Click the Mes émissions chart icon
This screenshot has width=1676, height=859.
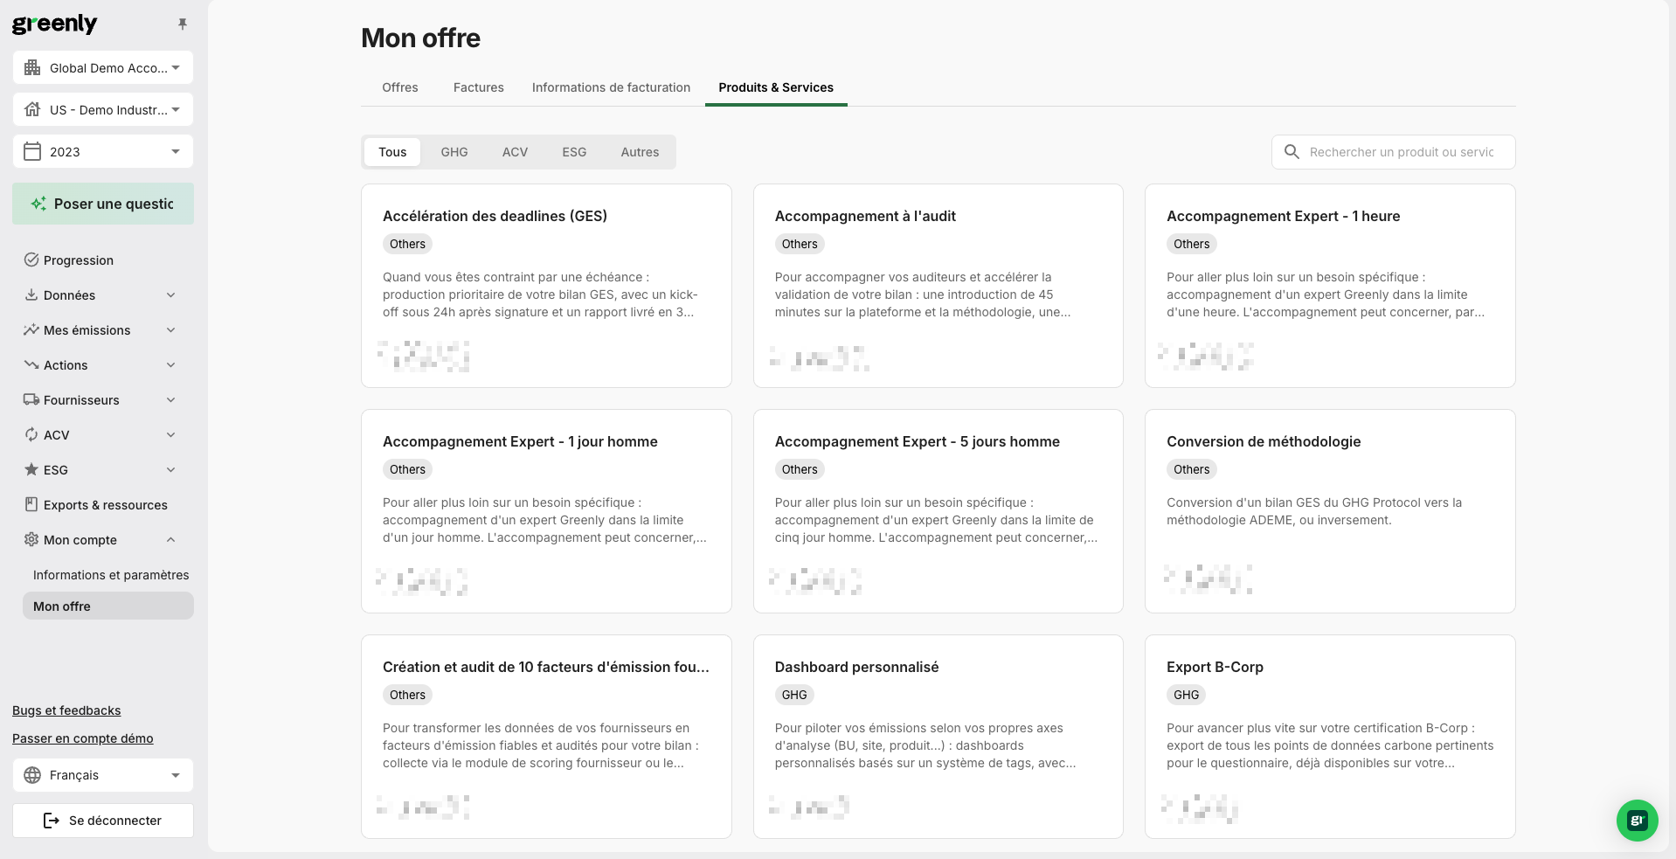pyautogui.click(x=31, y=329)
